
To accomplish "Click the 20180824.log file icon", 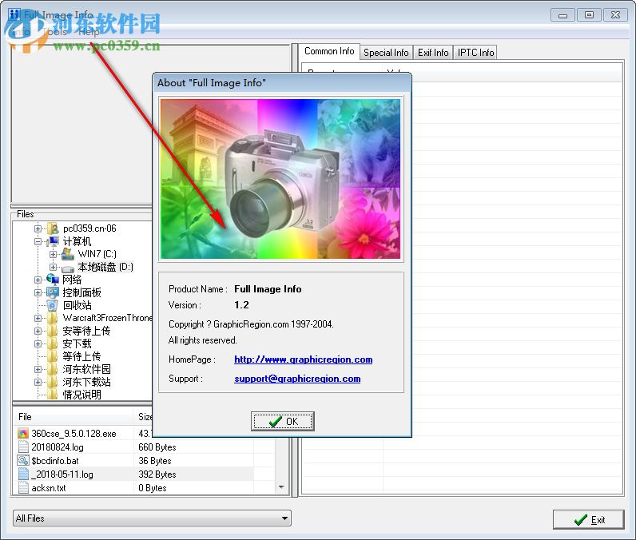I will pyautogui.click(x=23, y=447).
